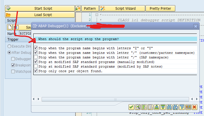Click line number 2 in editor

(90, 20)
